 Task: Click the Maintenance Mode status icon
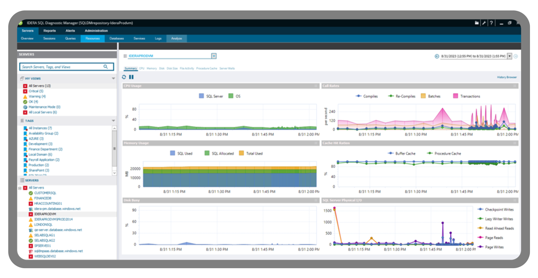(x=25, y=107)
